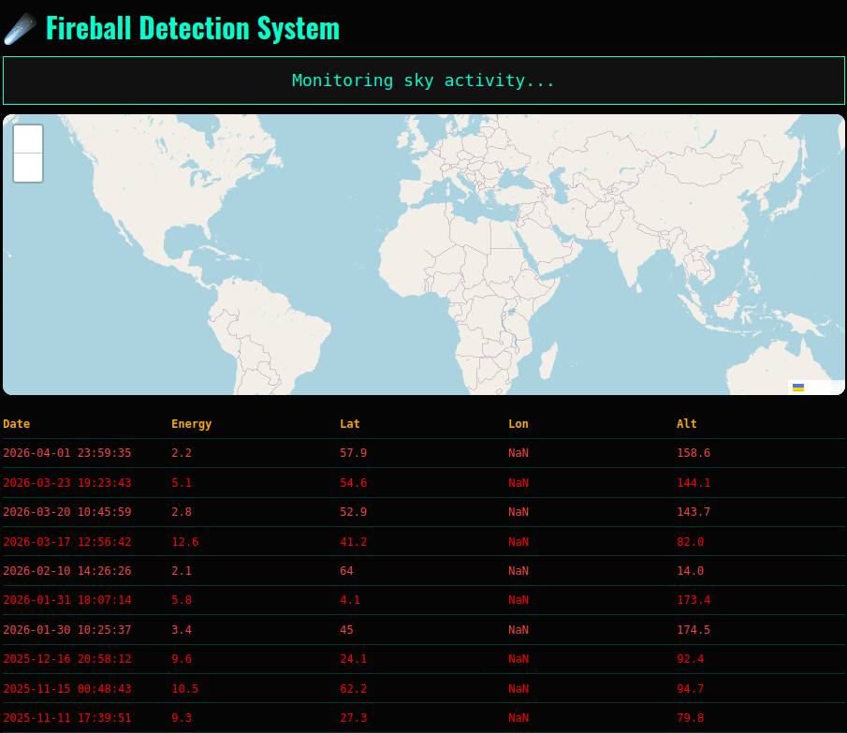Click energy value 12.6 in the table

[184, 542]
